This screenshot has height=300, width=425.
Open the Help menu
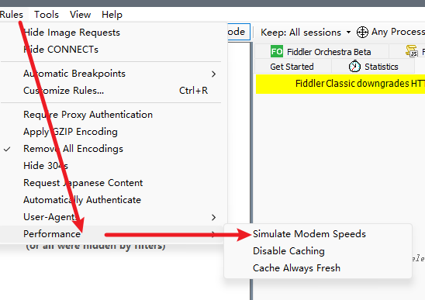[112, 15]
